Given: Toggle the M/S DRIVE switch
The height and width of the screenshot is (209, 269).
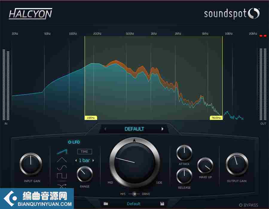Looking at the screenshot, I should click(x=134, y=194).
